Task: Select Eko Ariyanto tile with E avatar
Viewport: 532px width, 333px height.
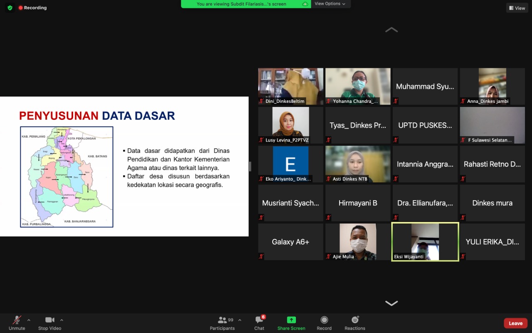Action: (x=291, y=164)
